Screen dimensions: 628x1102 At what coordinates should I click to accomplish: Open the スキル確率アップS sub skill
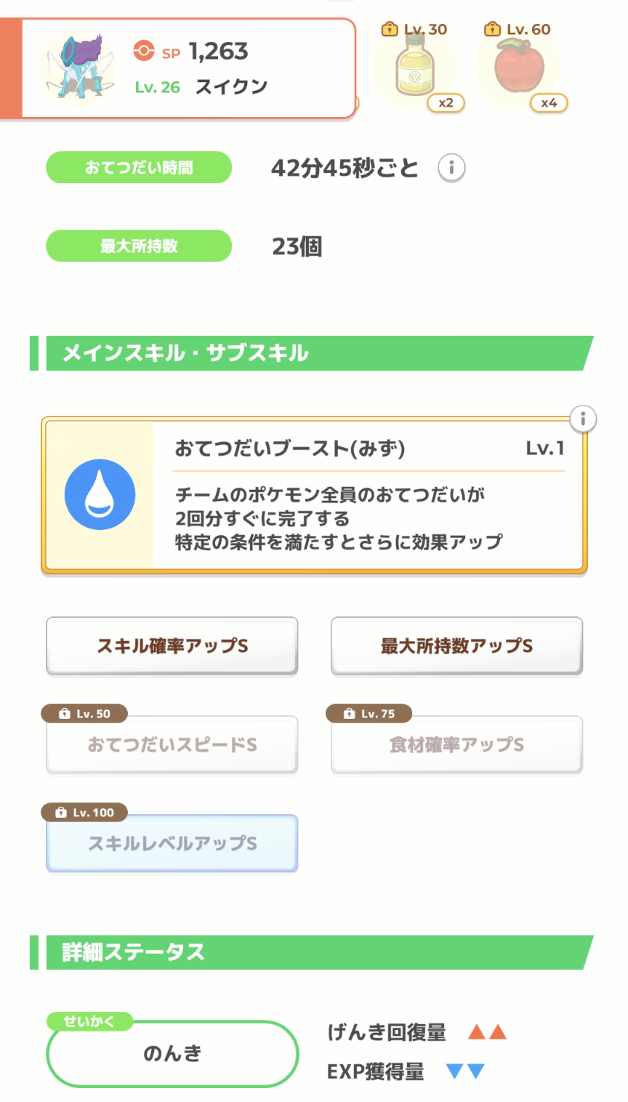(172, 645)
